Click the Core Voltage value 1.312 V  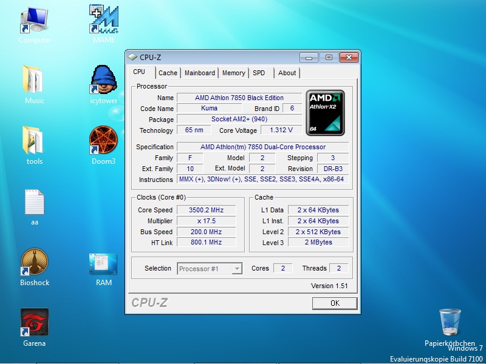point(281,130)
